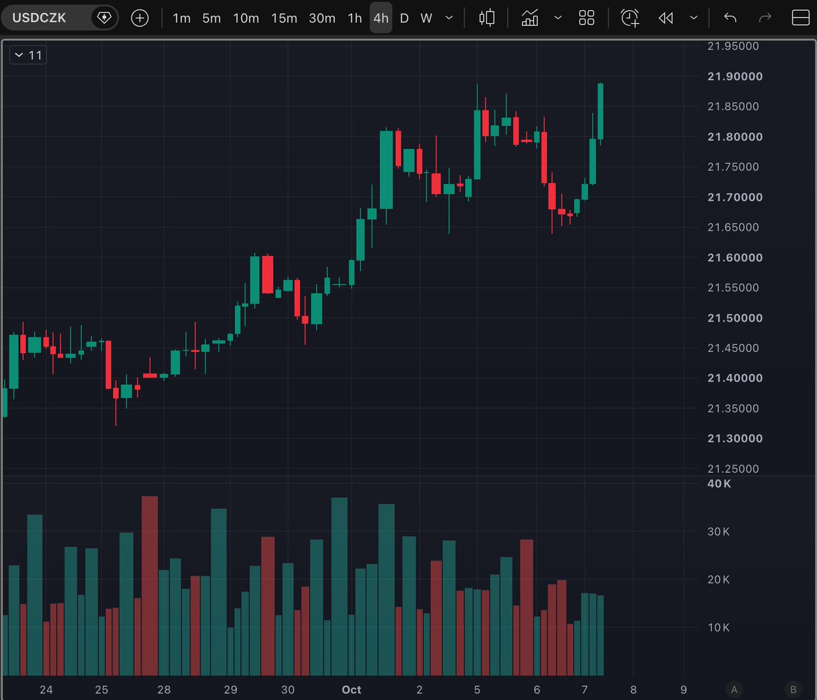The width and height of the screenshot is (817, 700).
Task: Switch to the D daily timeframe
Action: tap(404, 18)
